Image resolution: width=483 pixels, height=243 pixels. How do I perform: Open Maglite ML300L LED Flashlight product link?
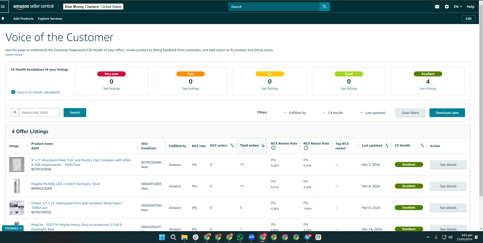coord(66,184)
